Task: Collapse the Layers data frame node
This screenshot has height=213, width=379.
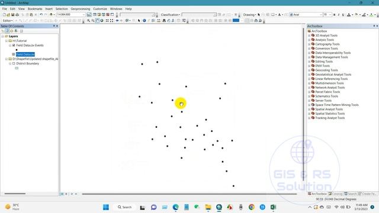Action: click(x=2, y=36)
